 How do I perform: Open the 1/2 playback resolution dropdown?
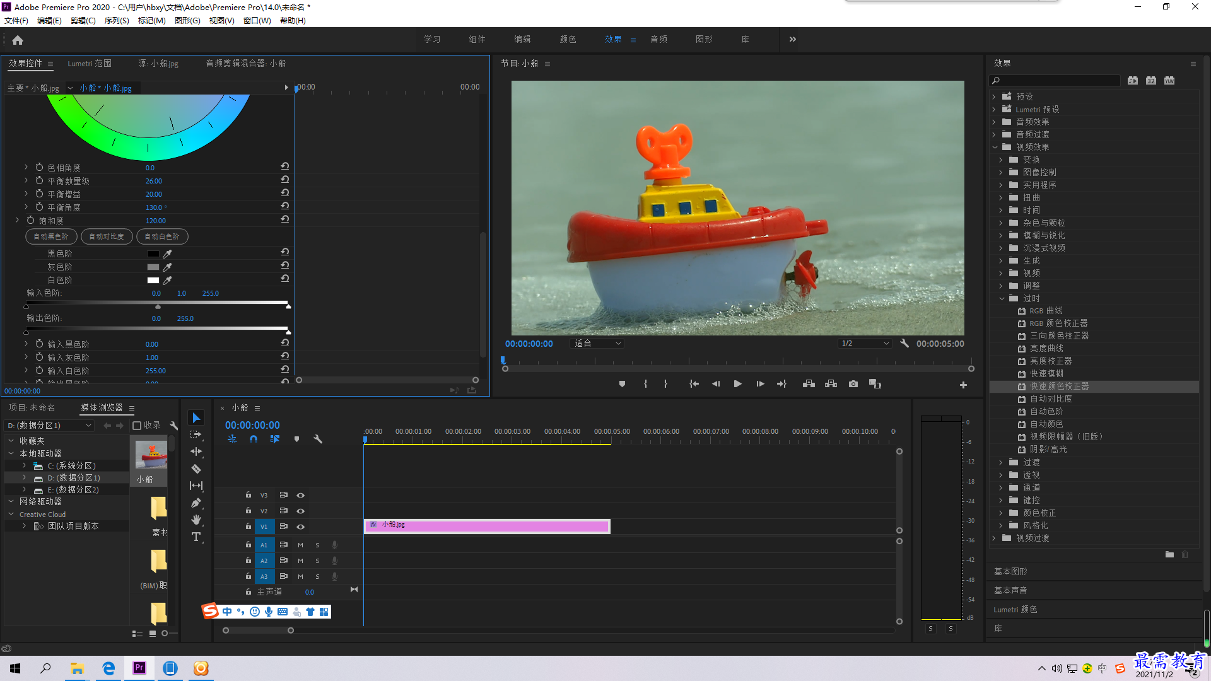click(x=865, y=344)
